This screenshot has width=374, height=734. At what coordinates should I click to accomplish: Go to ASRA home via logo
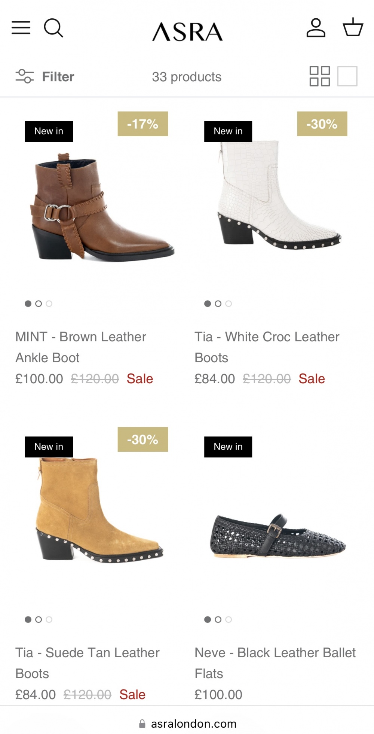coord(187,31)
